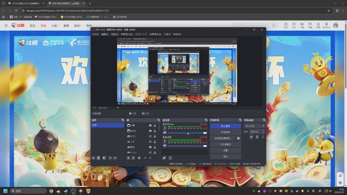Image resolution: width=347 pixels, height=195 pixels.
Task: Open the 文件(F) menu in OBS
Action: [x=95, y=34]
